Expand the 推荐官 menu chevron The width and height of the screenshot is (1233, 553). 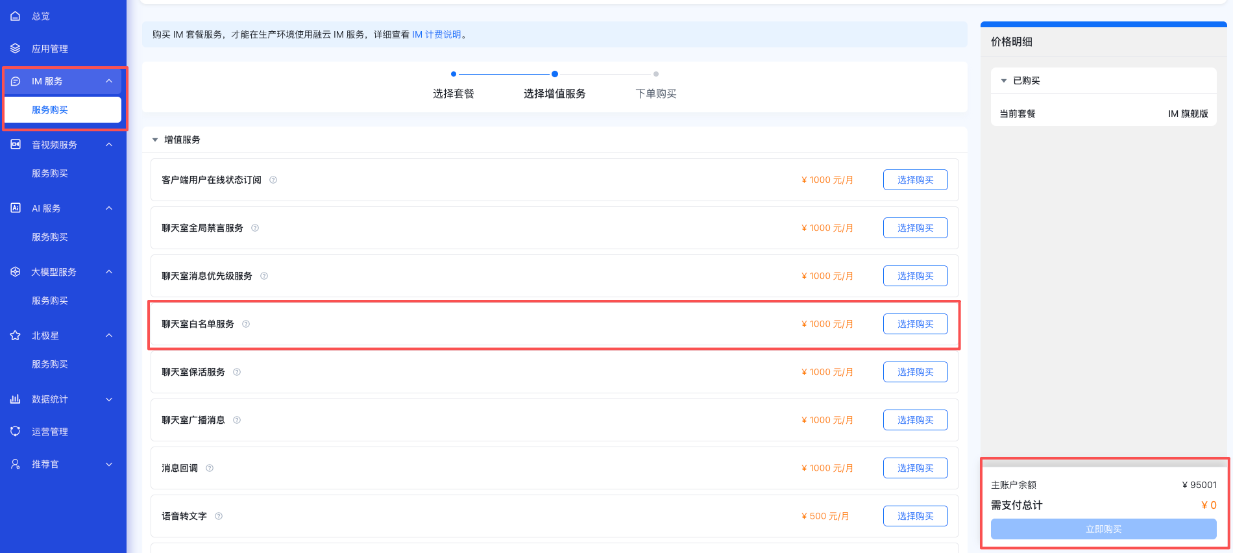click(x=109, y=464)
